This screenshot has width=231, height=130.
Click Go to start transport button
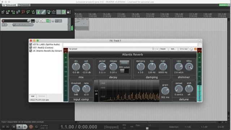coord(3,127)
